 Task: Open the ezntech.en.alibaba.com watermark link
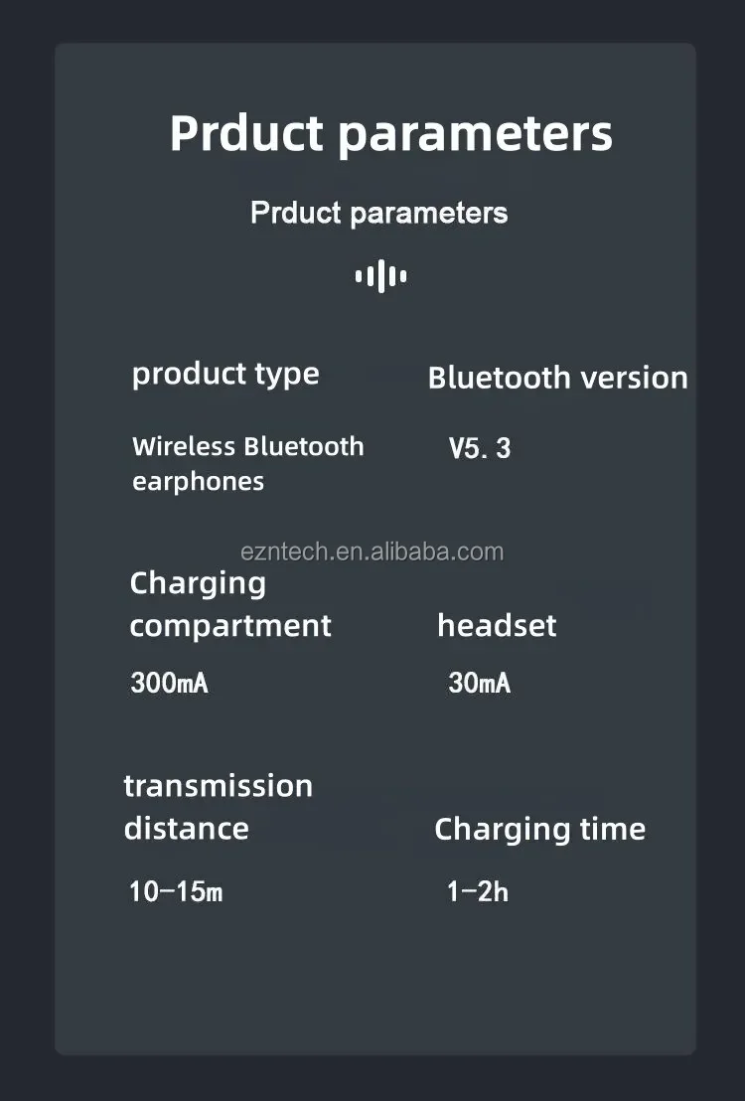click(x=372, y=551)
